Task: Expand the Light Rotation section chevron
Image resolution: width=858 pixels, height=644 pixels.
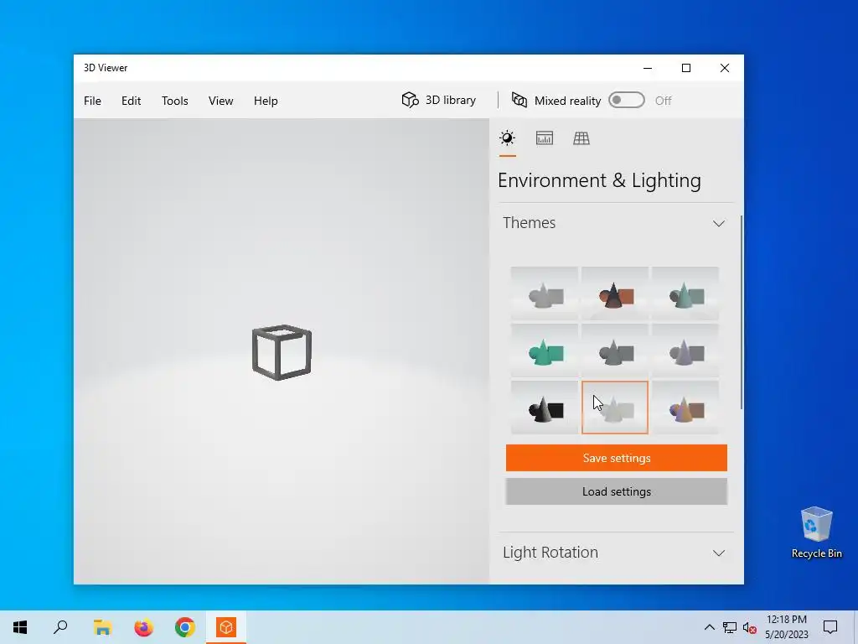Action: (718, 553)
